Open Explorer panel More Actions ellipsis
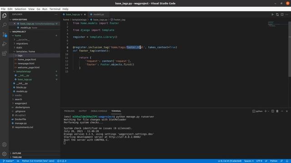The height and width of the screenshot is (163, 291). [x=56, y=14]
